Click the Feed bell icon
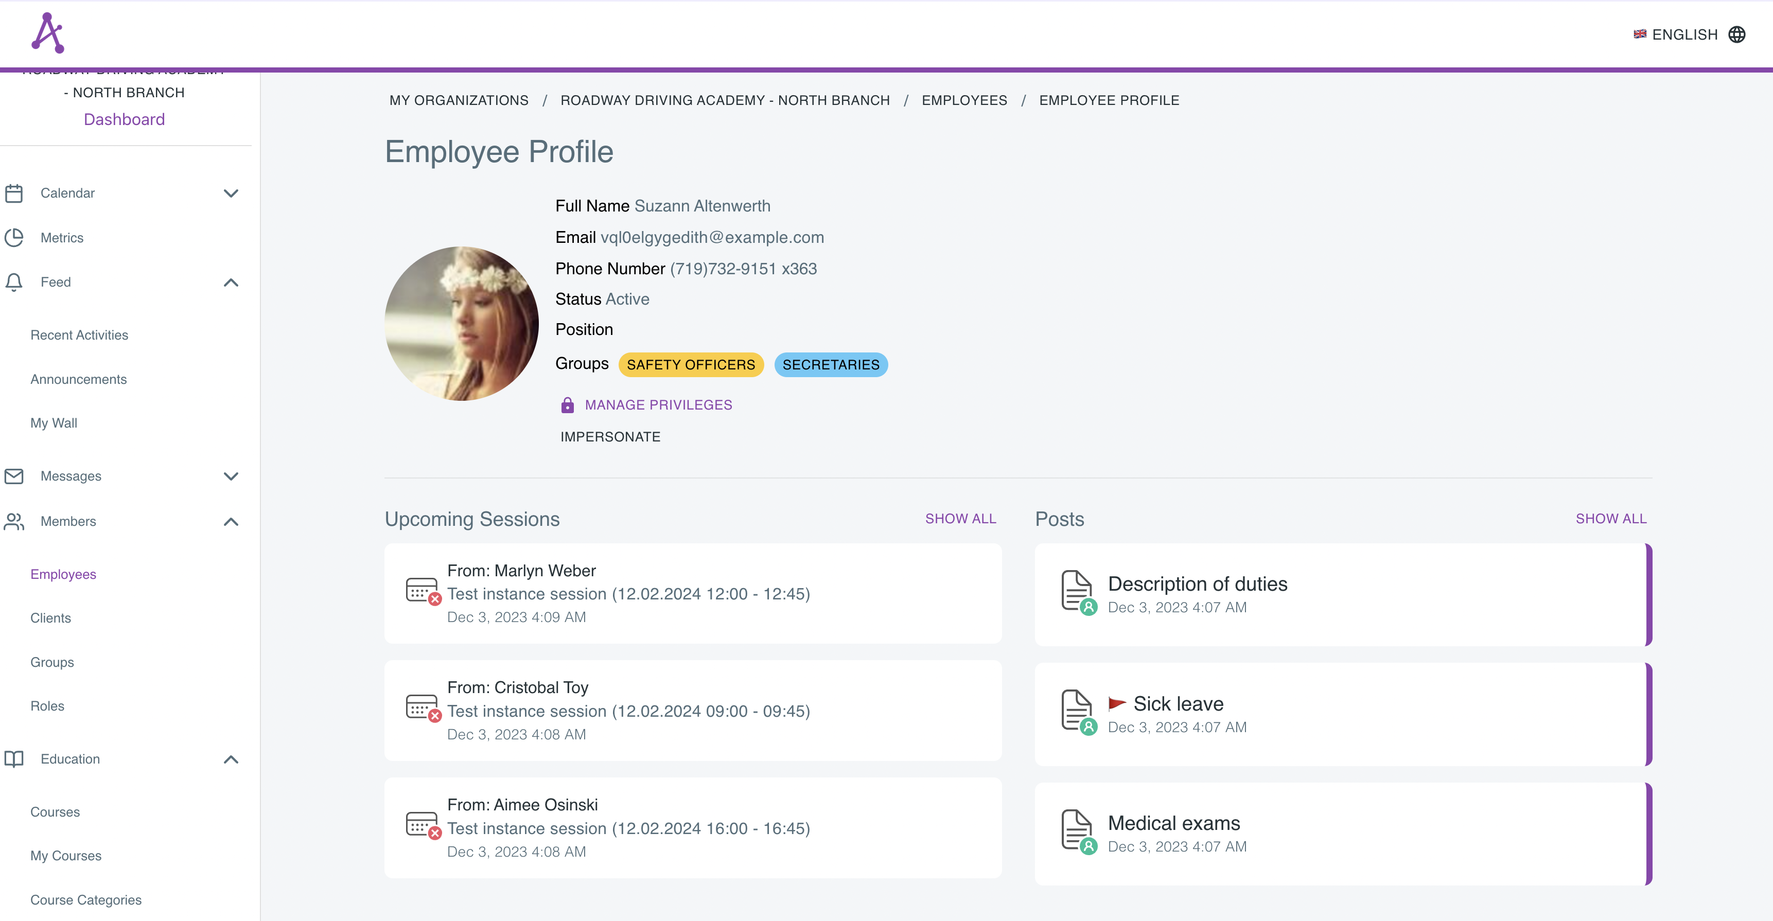Image resolution: width=1773 pixels, height=921 pixels. pyautogui.click(x=14, y=282)
